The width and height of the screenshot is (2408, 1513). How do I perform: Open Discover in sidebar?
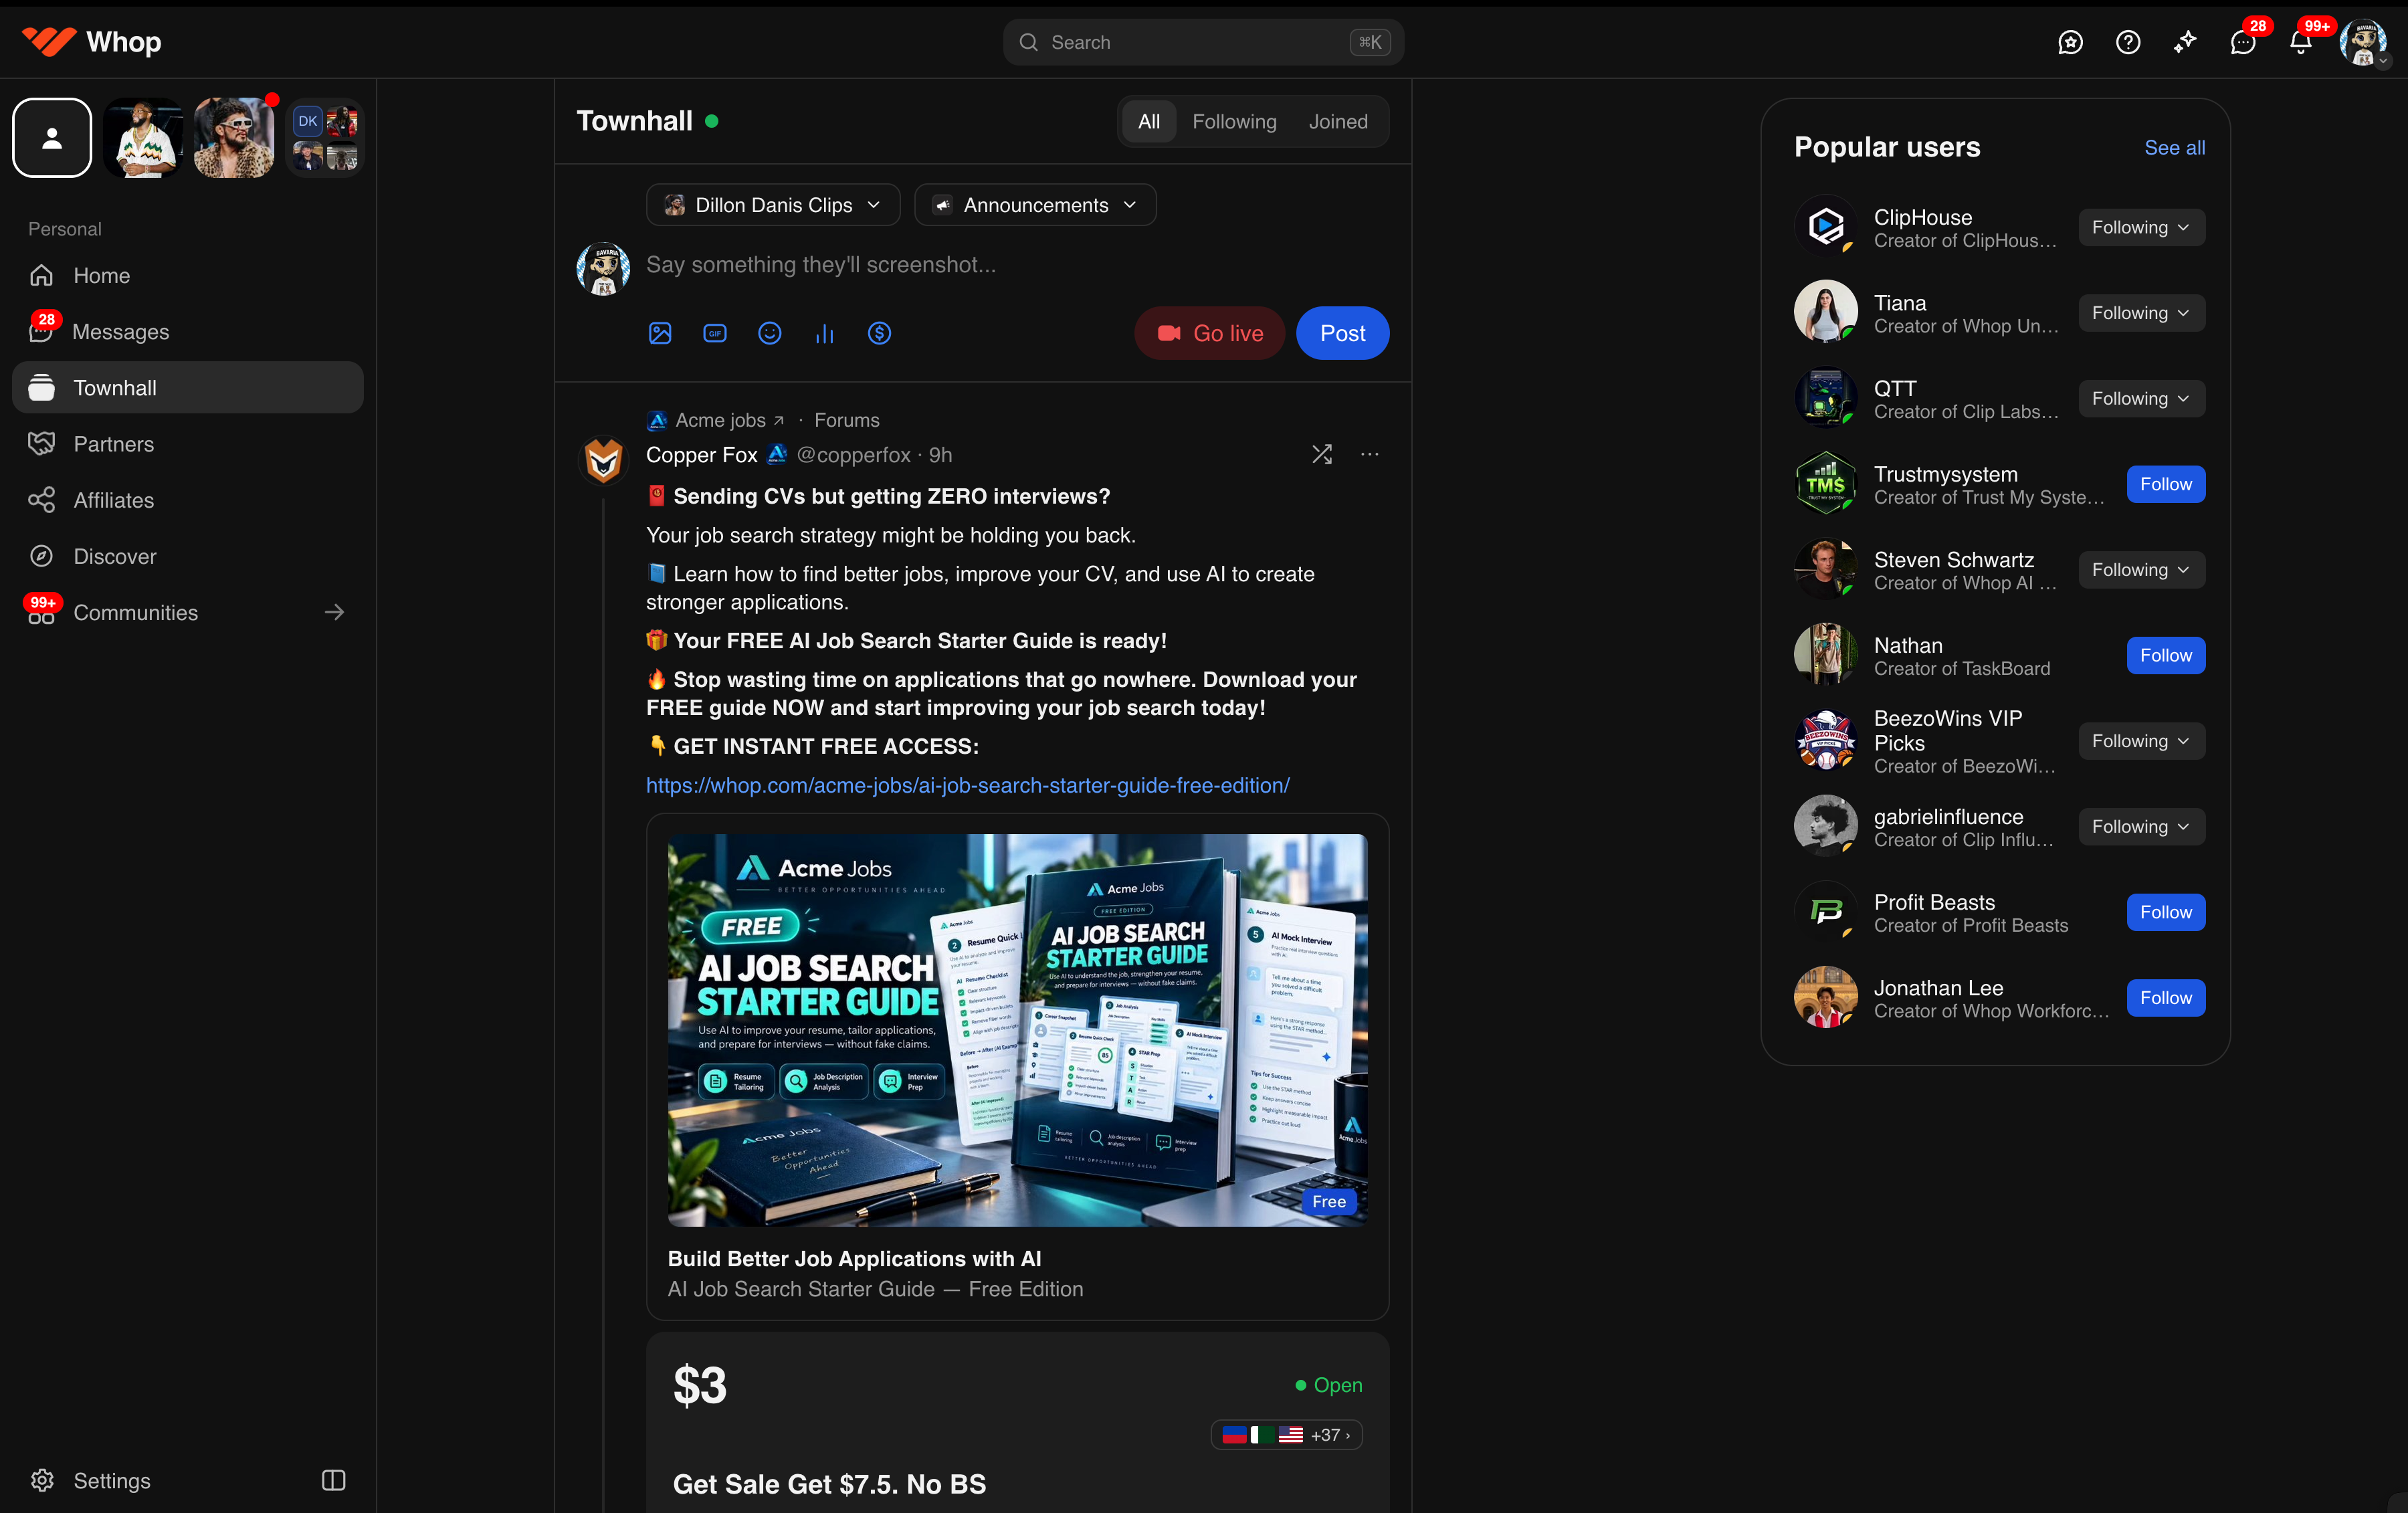(x=188, y=556)
